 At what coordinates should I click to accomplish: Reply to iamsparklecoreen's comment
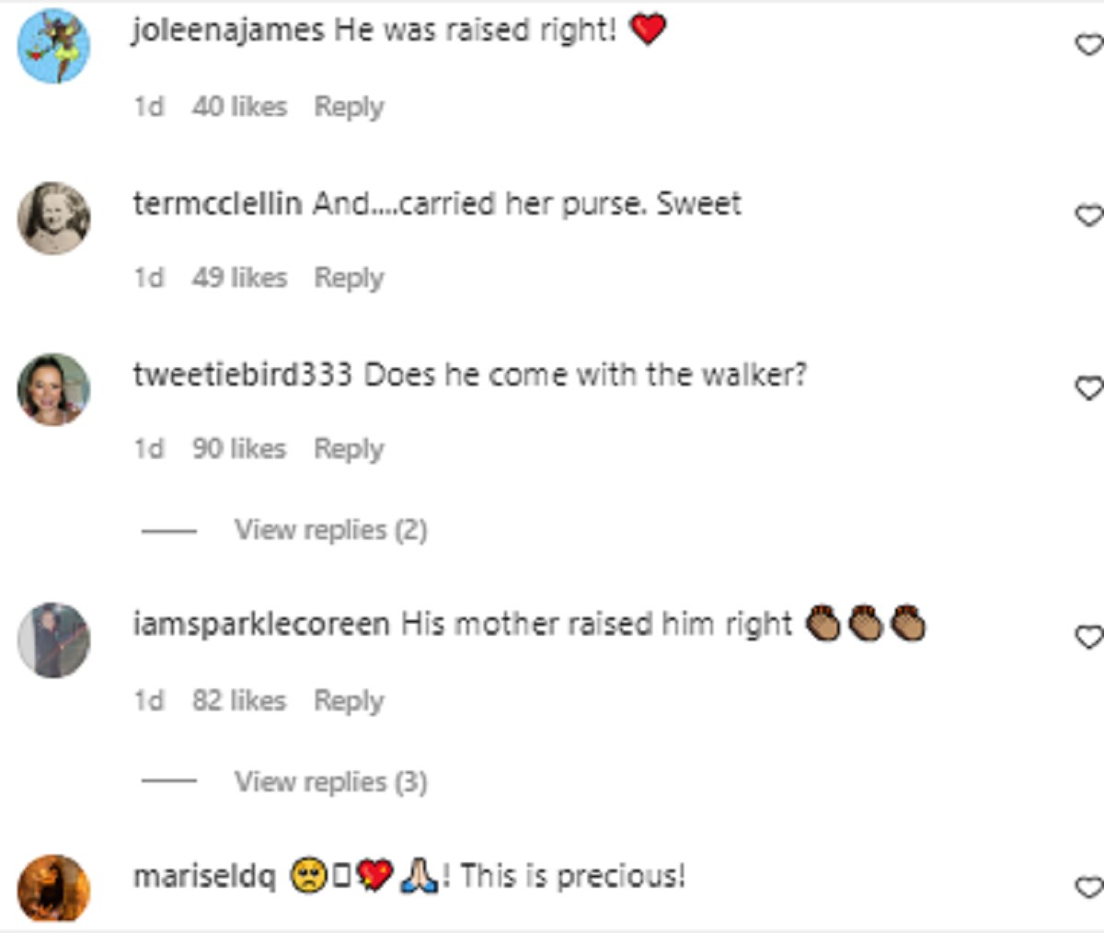[x=349, y=701]
